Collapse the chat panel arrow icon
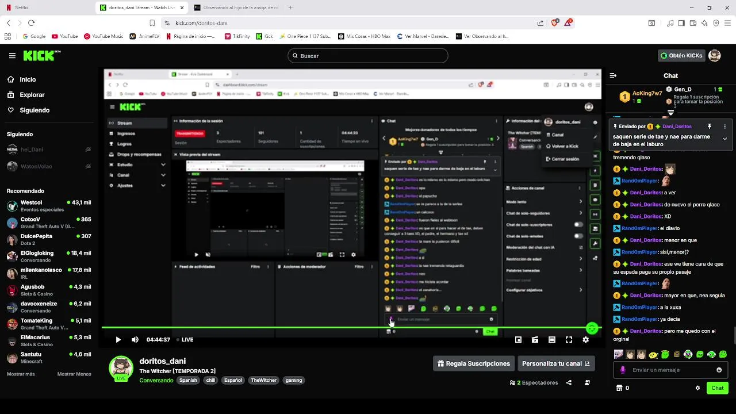The width and height of the screenshot is (736, 414). click(x=613, y=75)
